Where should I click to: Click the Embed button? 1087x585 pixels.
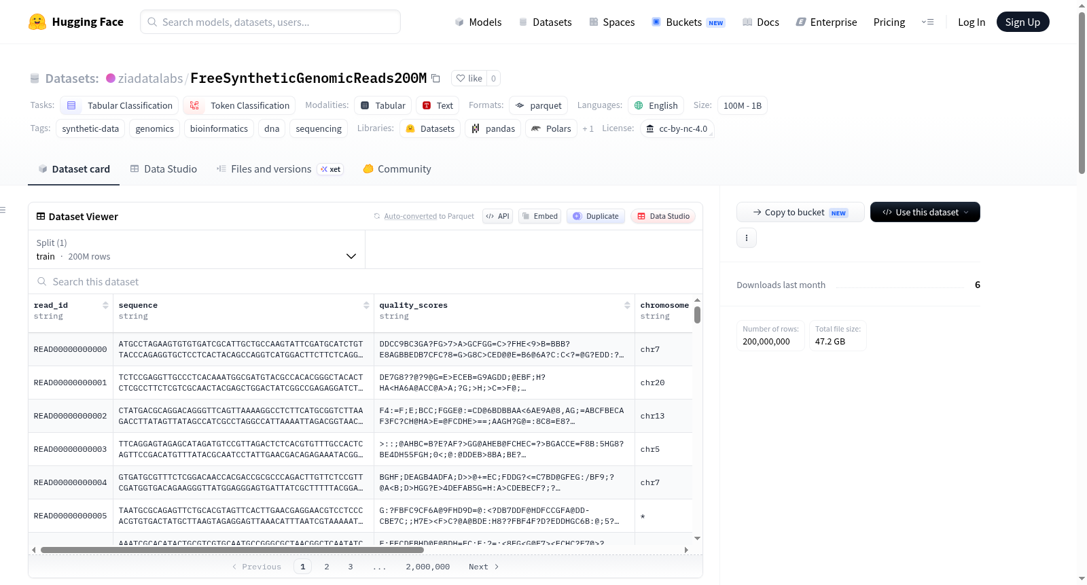click(539, 216)
